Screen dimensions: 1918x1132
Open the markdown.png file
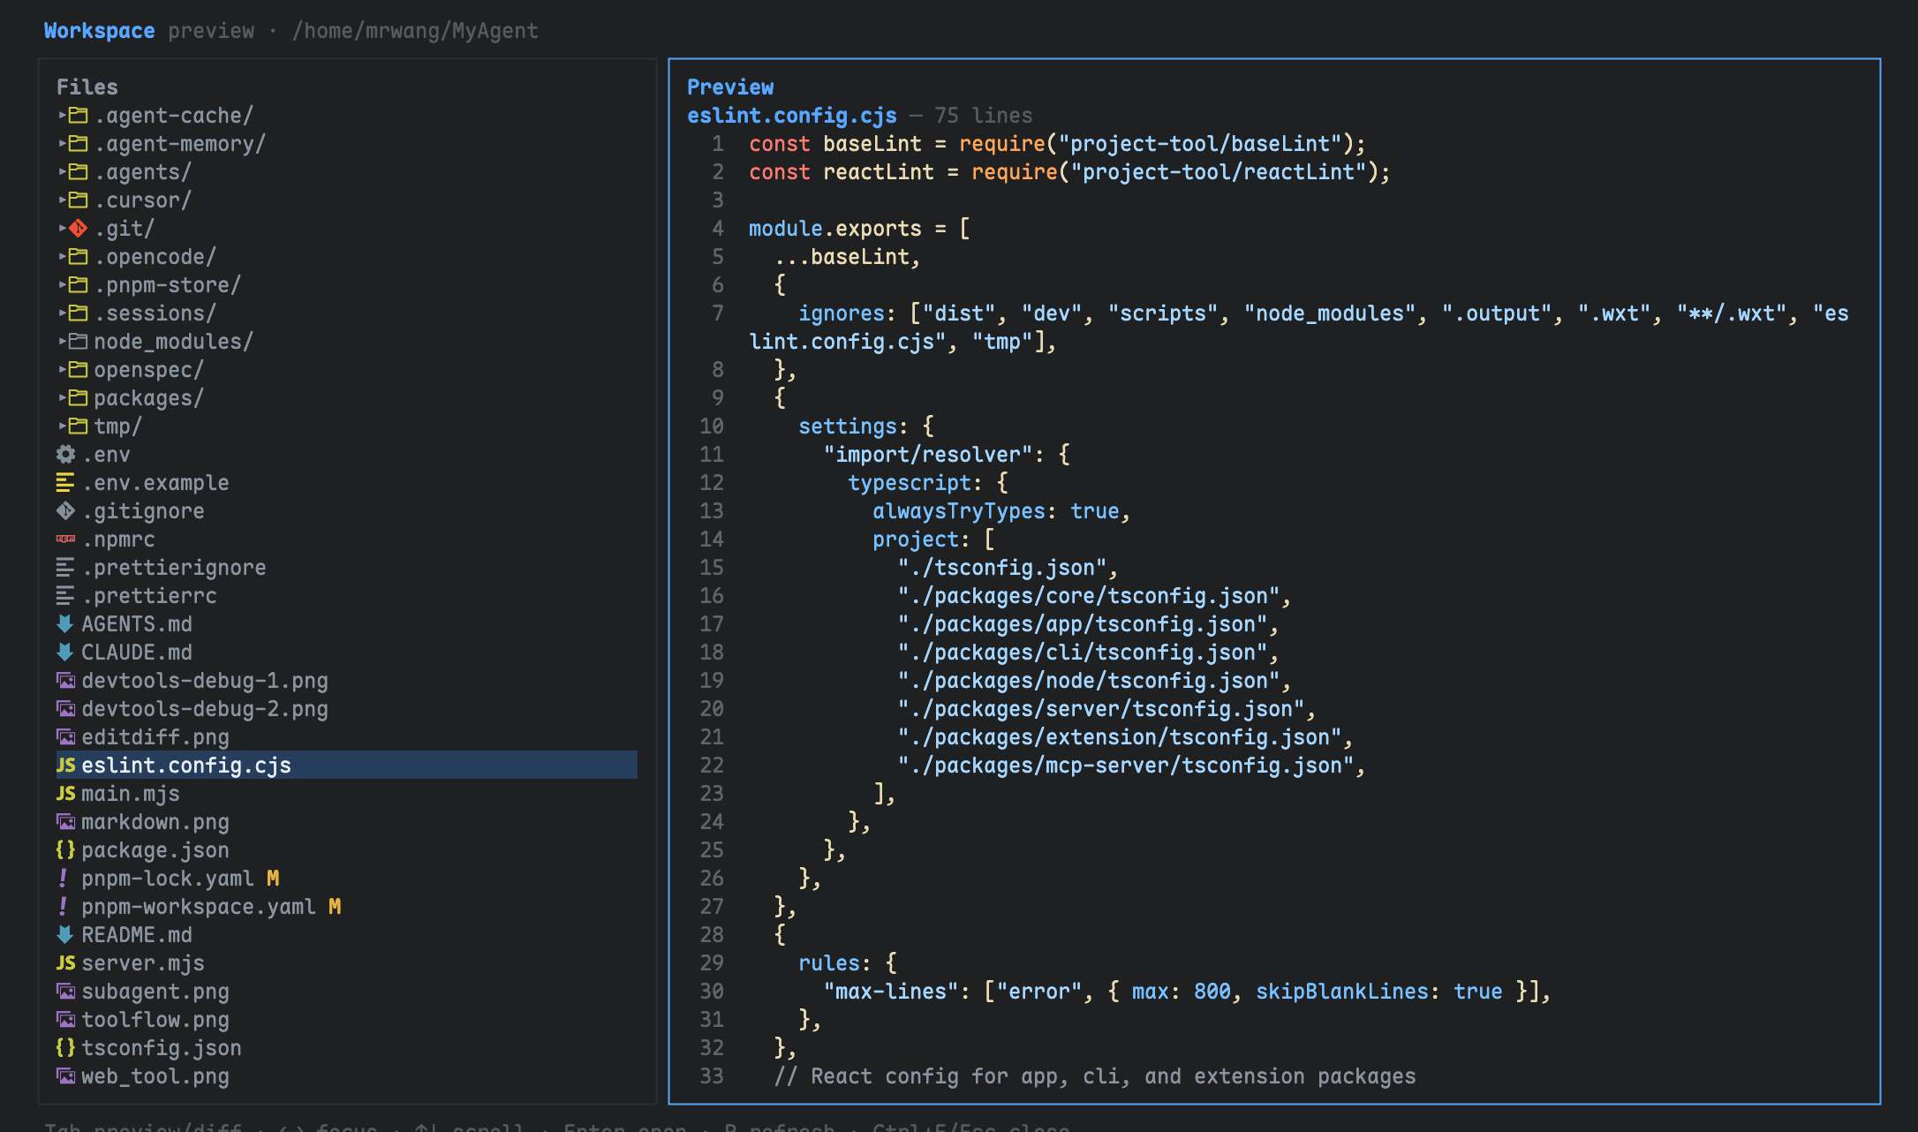point(155,822)
